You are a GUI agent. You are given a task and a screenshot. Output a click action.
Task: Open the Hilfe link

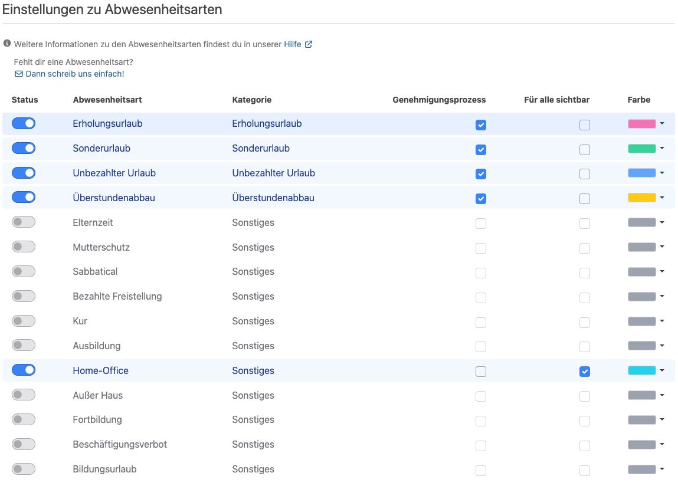click(293, 44)
